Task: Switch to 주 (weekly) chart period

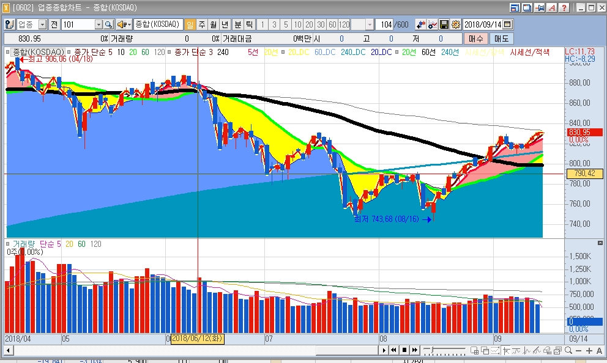Action: pos(201,24)
